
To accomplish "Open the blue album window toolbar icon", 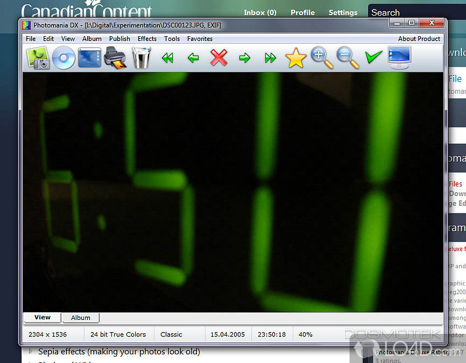I will [x=90, y=58].
